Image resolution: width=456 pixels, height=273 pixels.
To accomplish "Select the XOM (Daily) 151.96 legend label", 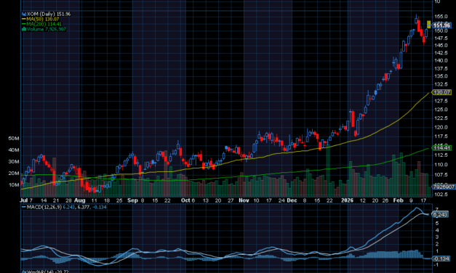I will (x=49, y=14).
